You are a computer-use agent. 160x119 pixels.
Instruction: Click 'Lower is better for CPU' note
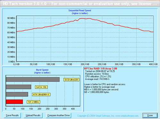105,84
